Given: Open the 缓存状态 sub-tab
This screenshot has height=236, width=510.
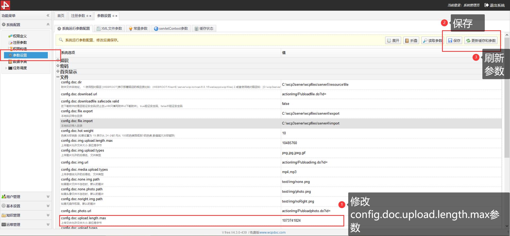Looking at the screenshot, I should click(x=204, y=28).
